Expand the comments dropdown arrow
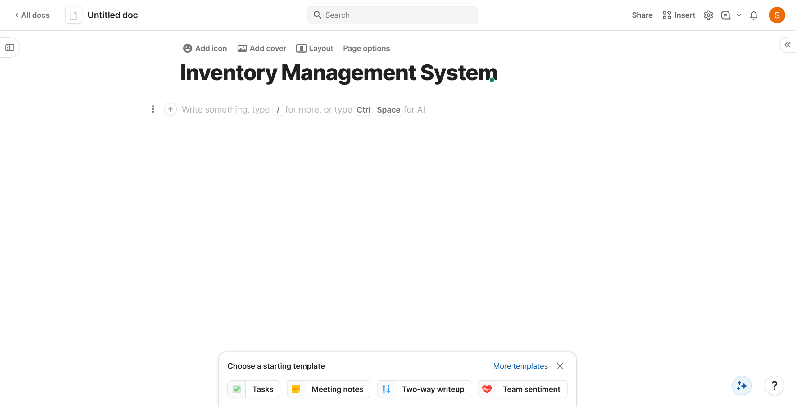This screenshot has width=795, height=407. pyautogui.click(x=739, y=15)
